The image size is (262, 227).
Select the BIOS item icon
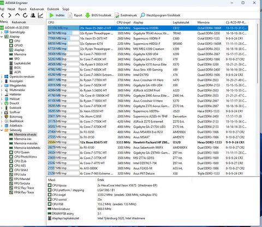pos(11,68)
